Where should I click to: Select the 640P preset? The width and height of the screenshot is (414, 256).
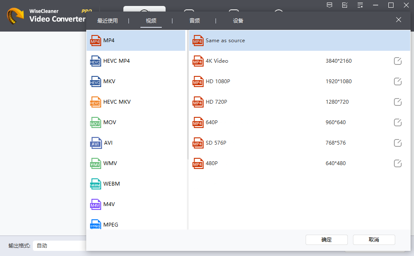click(300, 122)
